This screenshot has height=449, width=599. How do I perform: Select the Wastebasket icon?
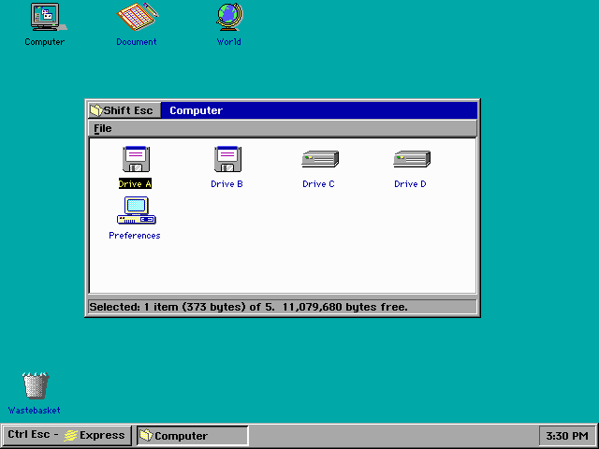point(35,385)
